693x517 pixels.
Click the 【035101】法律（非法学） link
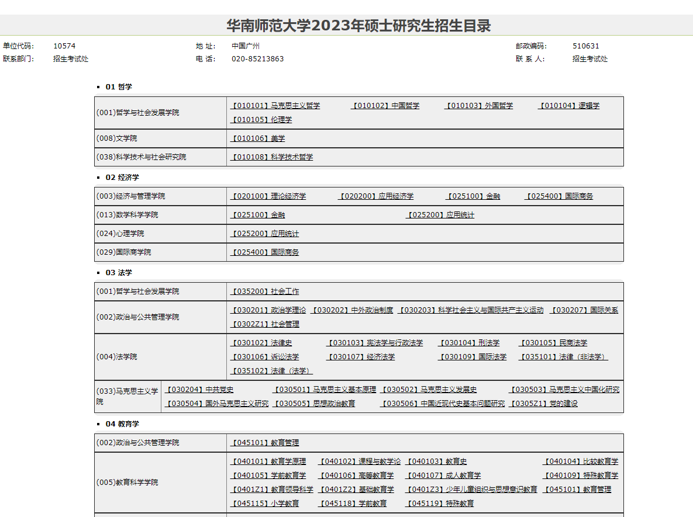tap(563, 357)
